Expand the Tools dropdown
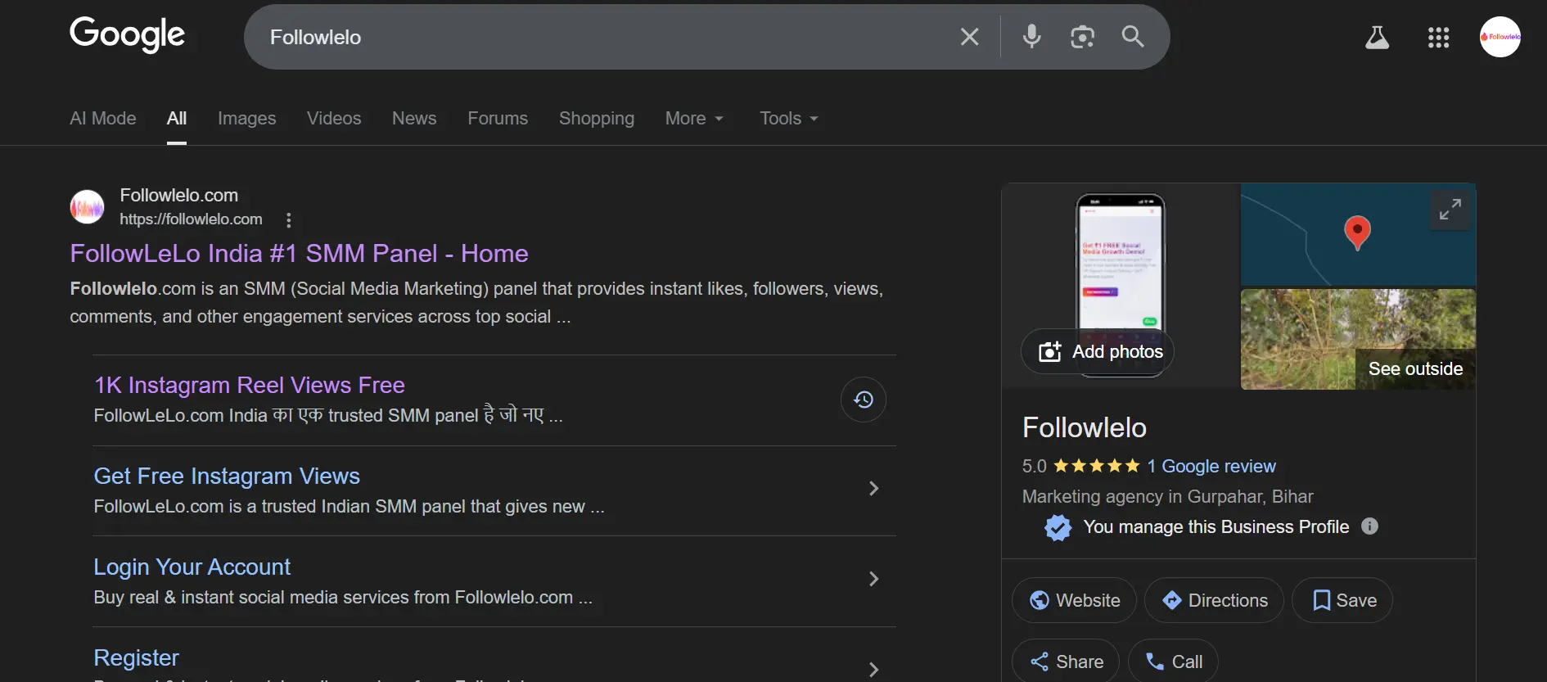 [x=789, y=118]
